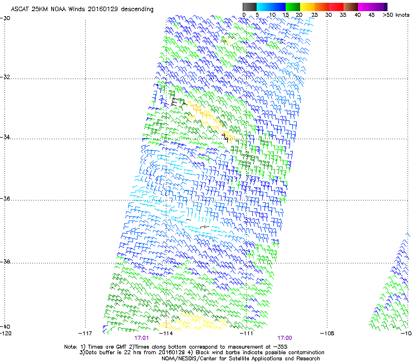Click the '-36' latitude axis label
Viewport: 412px width, 362px height.
click(5, 198)
